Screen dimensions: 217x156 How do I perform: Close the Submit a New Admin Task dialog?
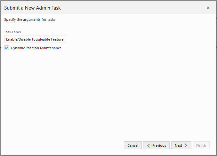(208, 8)
